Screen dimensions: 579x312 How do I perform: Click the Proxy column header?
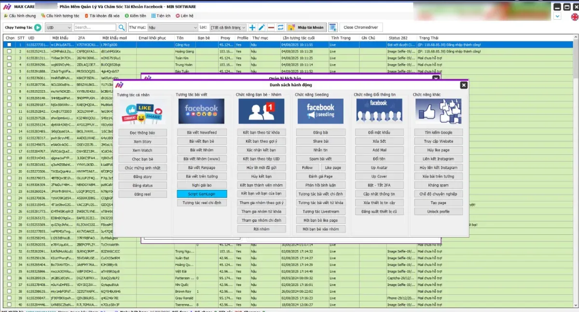[x=226, y=38]
